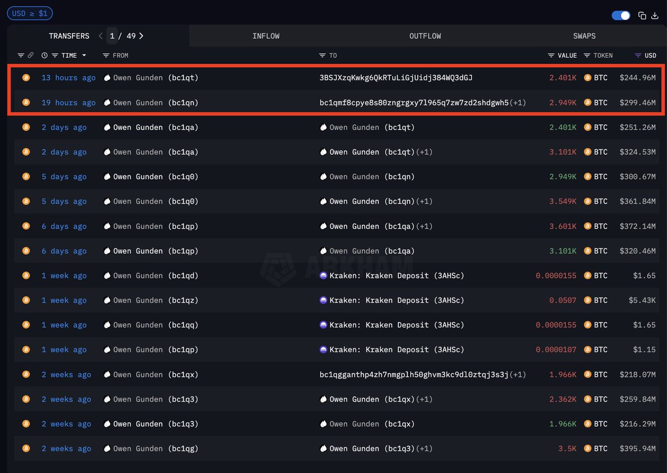Click BTC token icon in $395.94M row

point(588,449)
